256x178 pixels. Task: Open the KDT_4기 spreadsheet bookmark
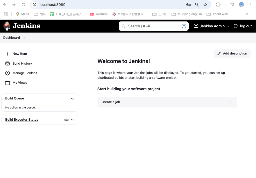66,14
